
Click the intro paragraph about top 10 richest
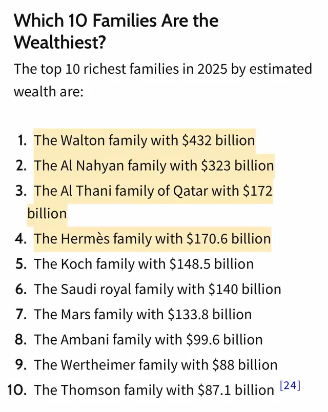(163, 80)
